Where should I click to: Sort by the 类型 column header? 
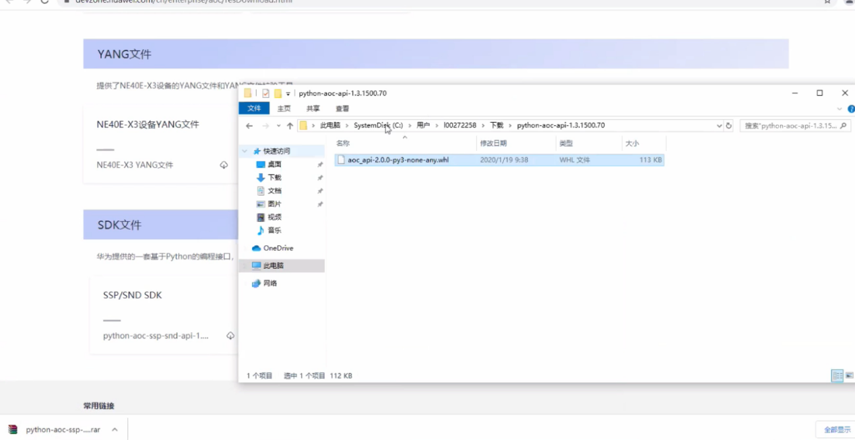tap(566, 144)
